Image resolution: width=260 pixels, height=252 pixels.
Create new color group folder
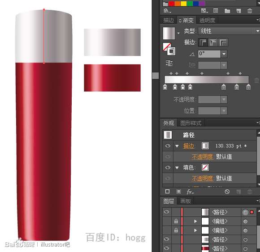[x=227, y=11]
